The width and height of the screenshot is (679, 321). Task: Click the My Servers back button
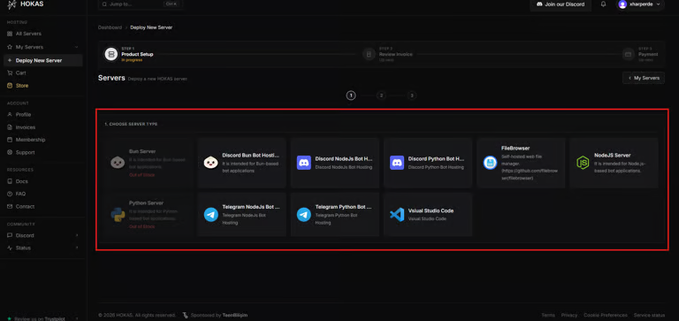tap(644, 78)
